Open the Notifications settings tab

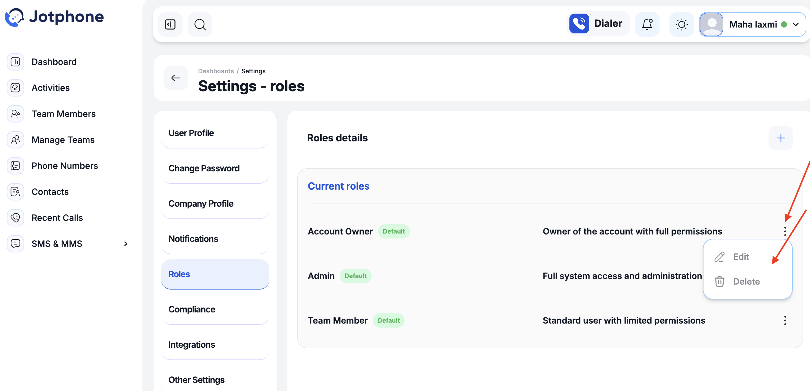(x=215, y=239)
